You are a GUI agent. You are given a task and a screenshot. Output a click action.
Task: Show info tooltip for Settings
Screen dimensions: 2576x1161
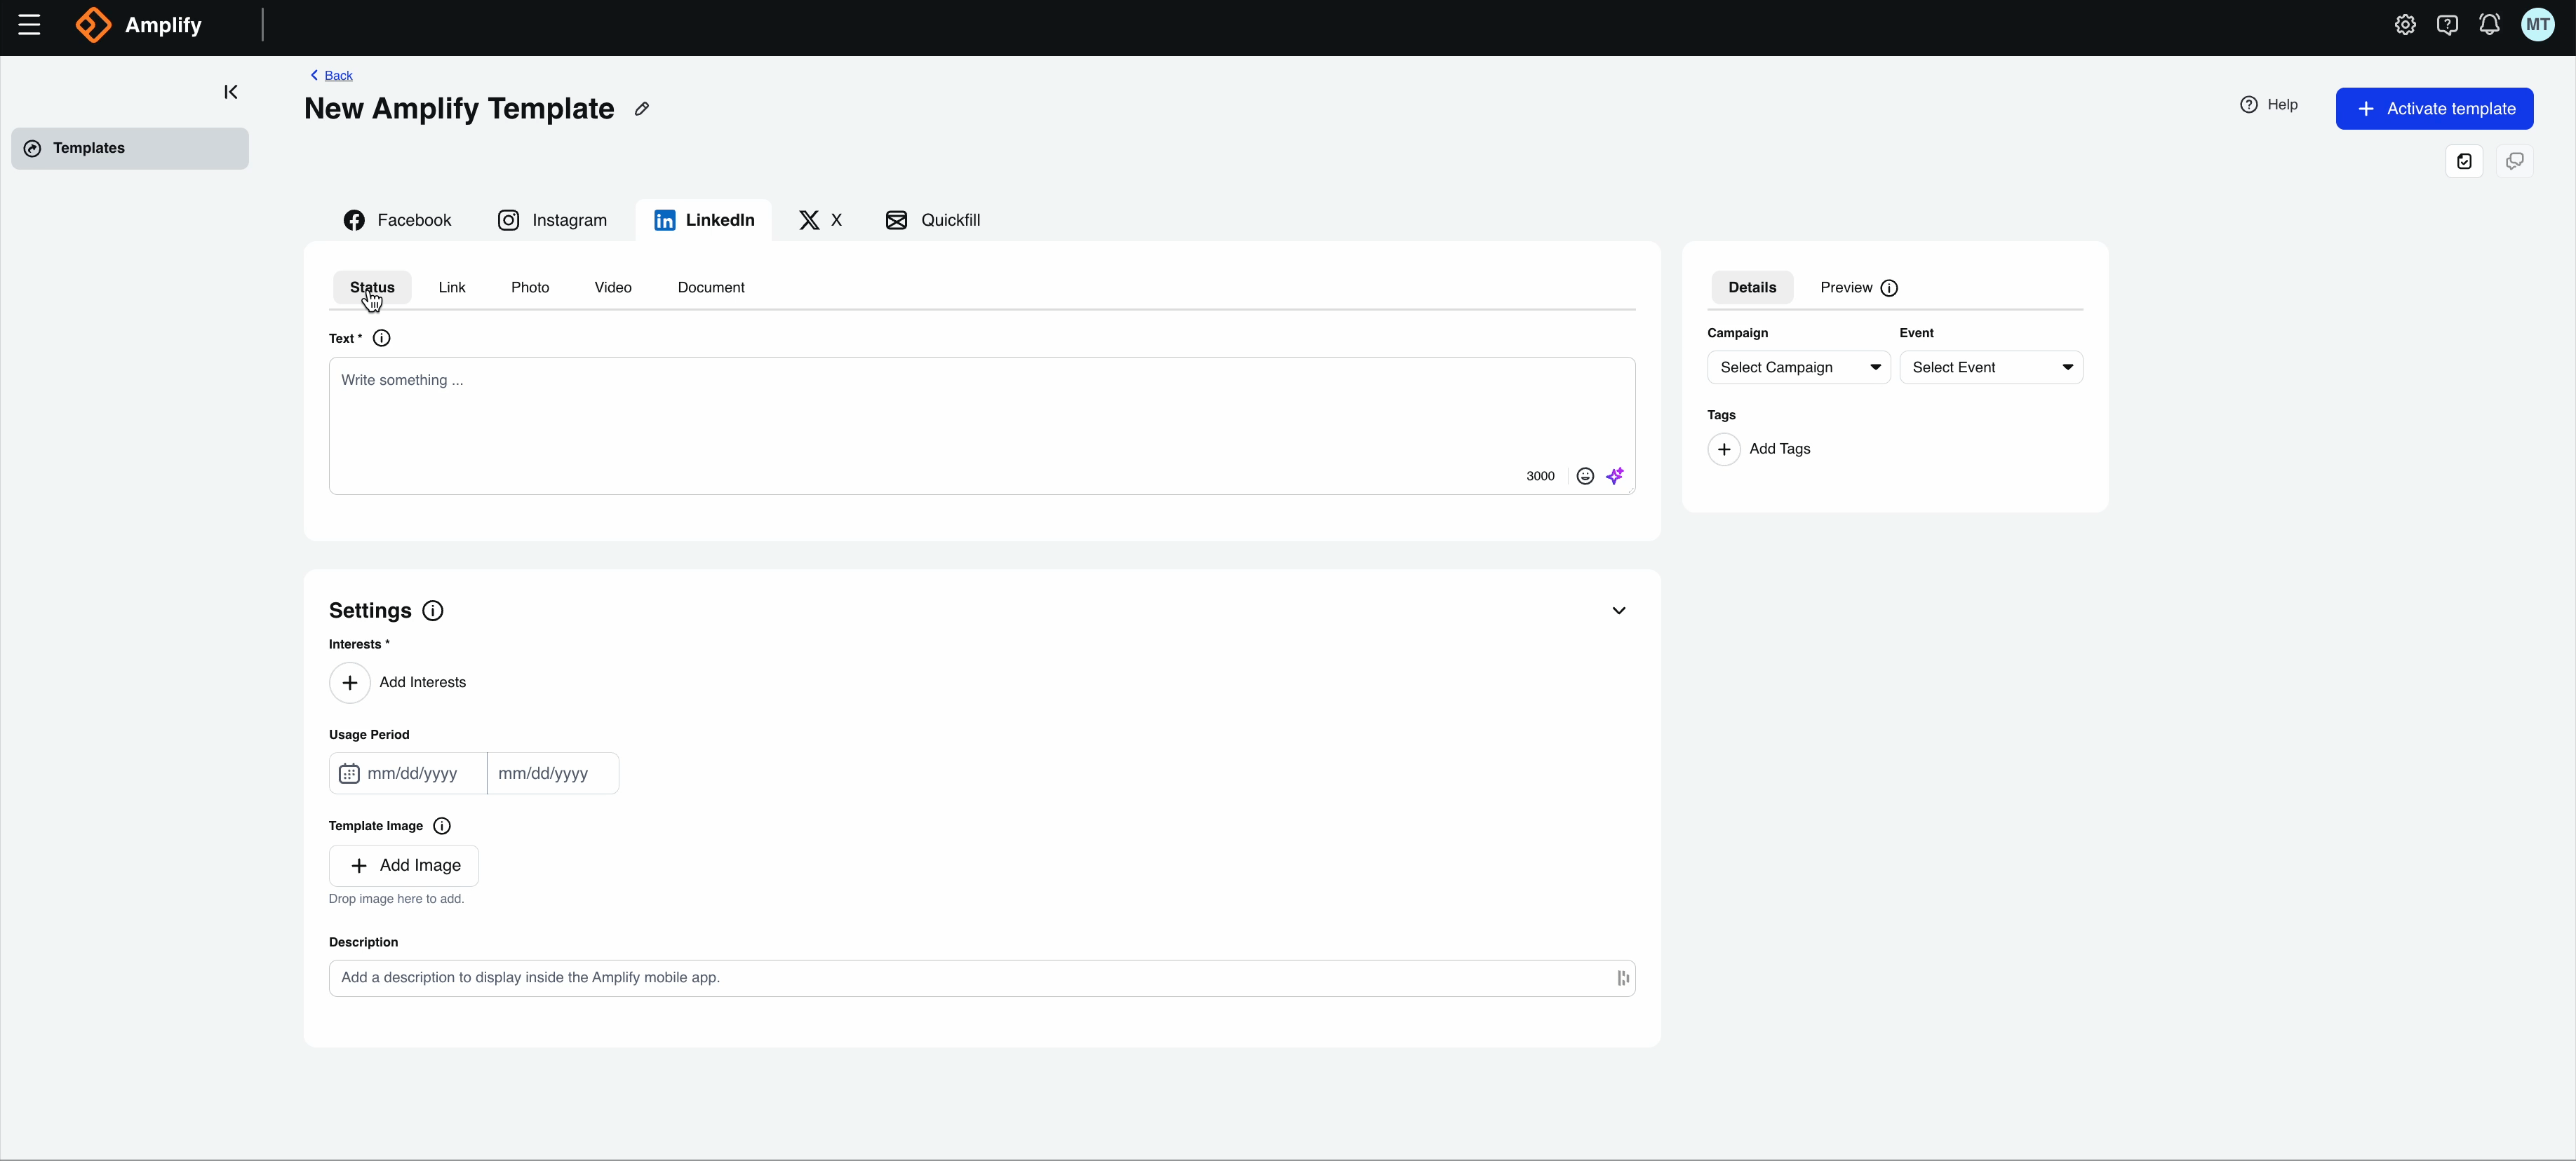tap(433, 611)
